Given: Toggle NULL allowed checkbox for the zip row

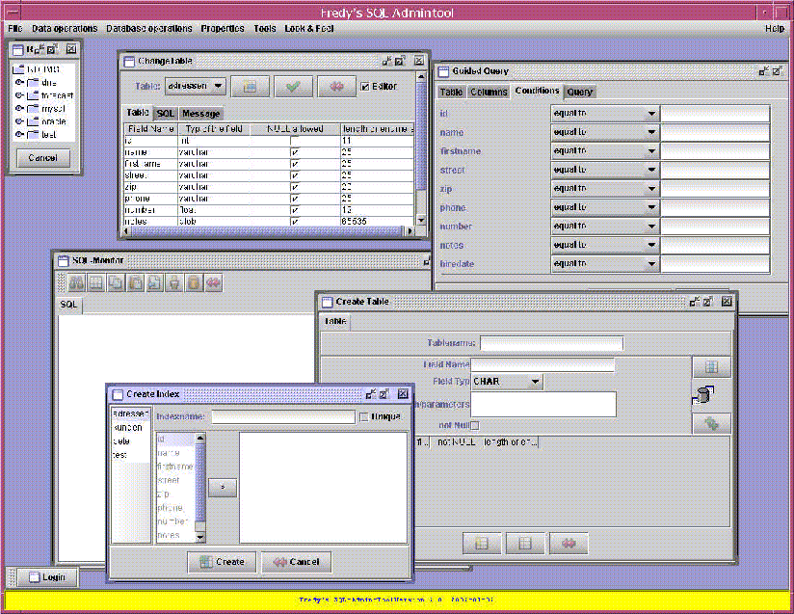Looking at the screenshot, I should pos(295,187).
